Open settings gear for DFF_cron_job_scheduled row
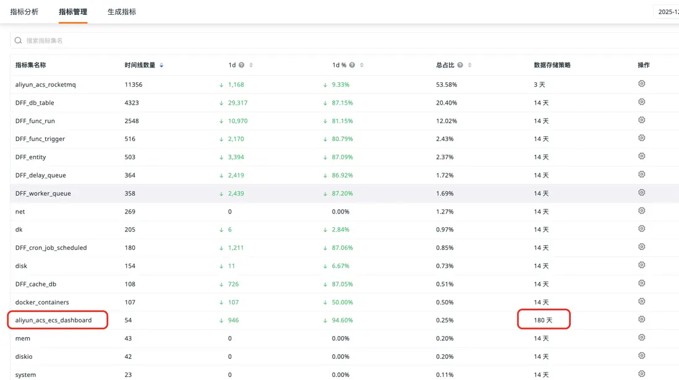Screen dimensions: 679x380 point(642,246)
